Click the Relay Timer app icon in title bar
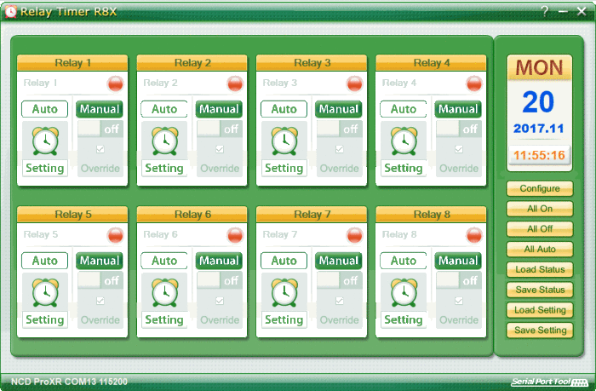596x391 pixels. coord(10,11)
